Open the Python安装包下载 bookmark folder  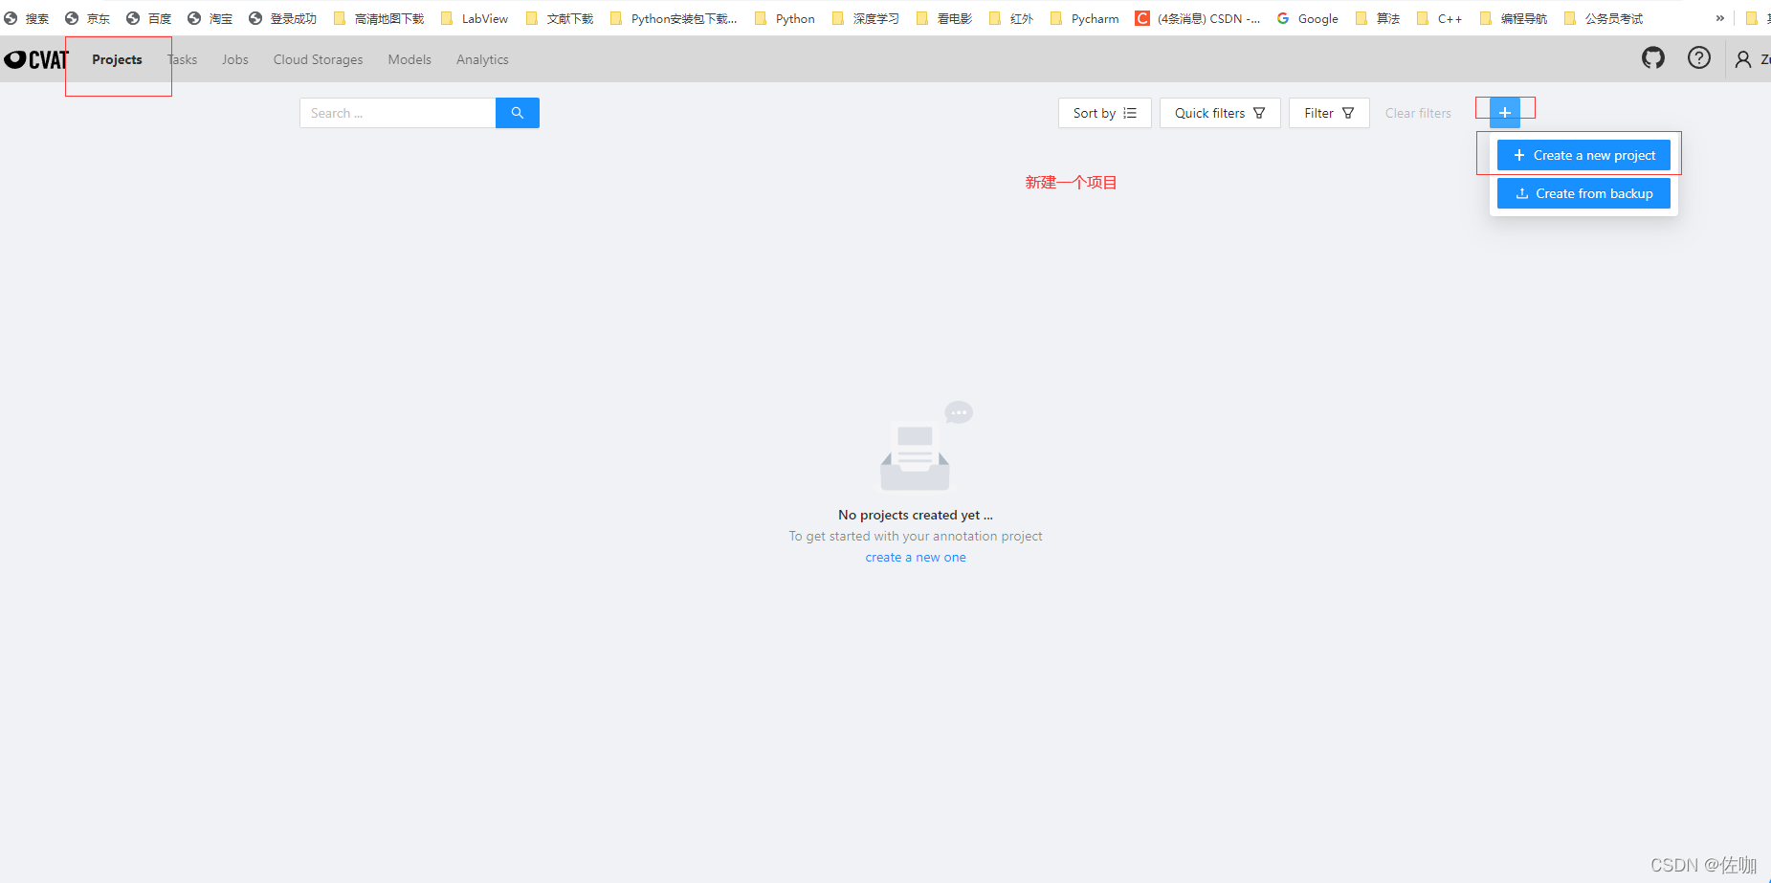pos(674,18)
